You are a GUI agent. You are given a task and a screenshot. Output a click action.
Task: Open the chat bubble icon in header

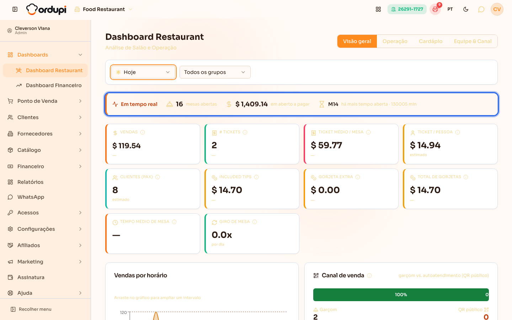click(481, 9)
